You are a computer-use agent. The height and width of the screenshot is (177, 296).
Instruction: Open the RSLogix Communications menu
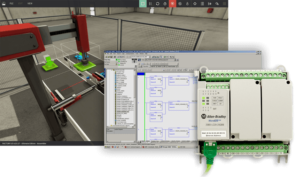(130, 54)
